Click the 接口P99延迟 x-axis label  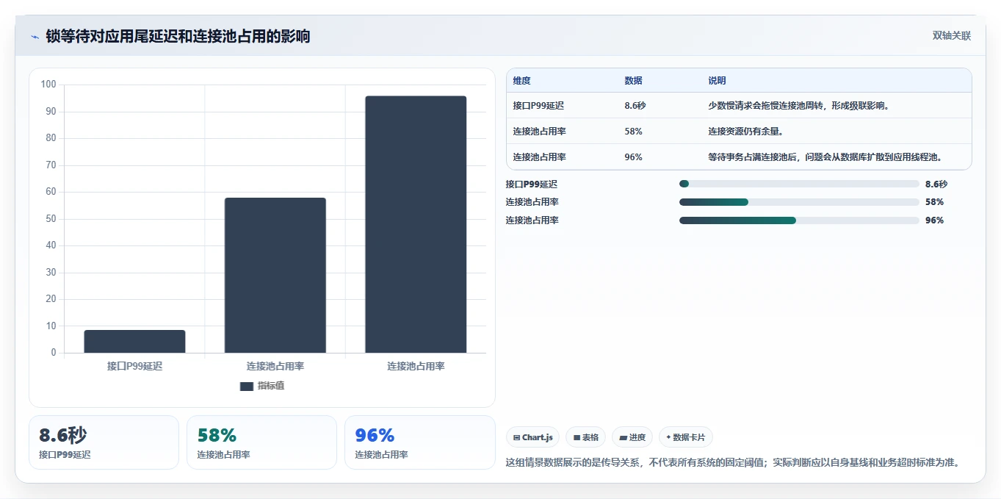134,366
